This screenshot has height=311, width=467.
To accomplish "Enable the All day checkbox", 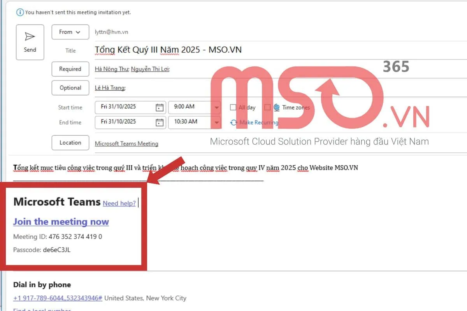I will pyautogui.click(x=233, y=107).
